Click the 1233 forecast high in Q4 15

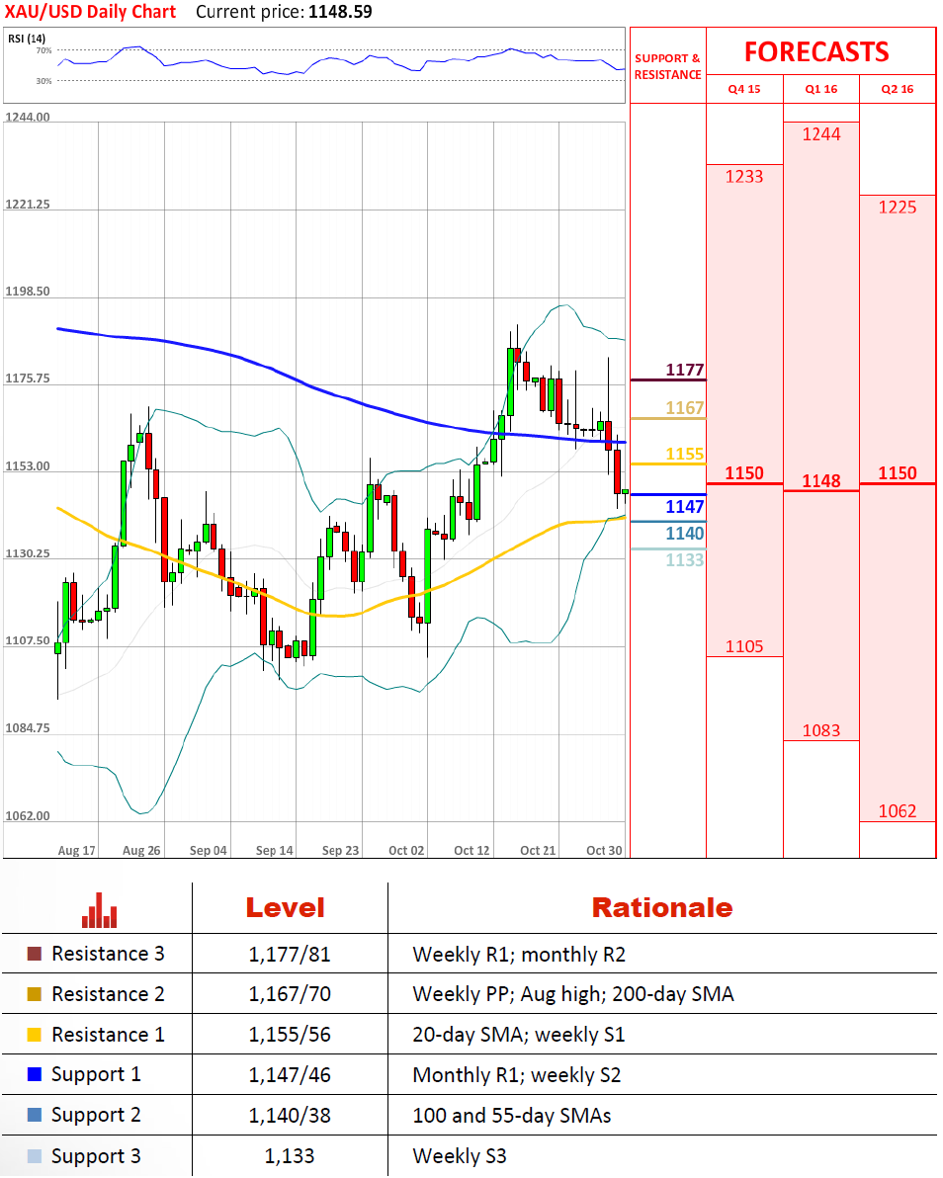(x=744, y=177)
